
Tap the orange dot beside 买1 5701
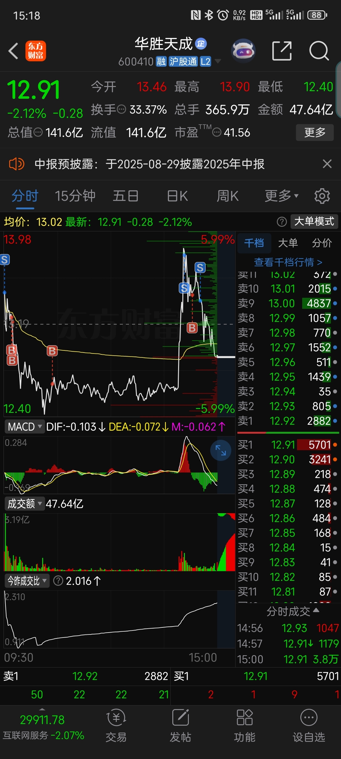pos(335,445)
